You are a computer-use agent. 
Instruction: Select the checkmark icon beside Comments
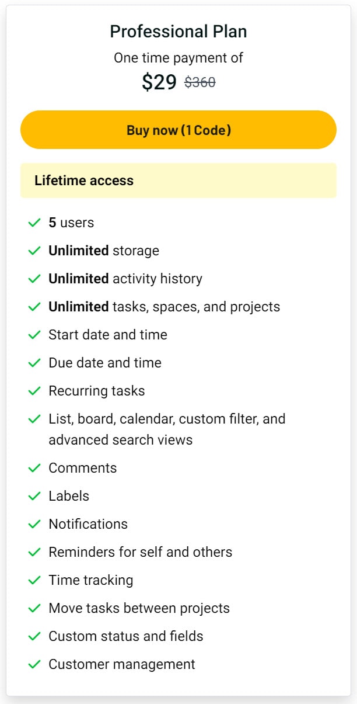coord(34,468)
